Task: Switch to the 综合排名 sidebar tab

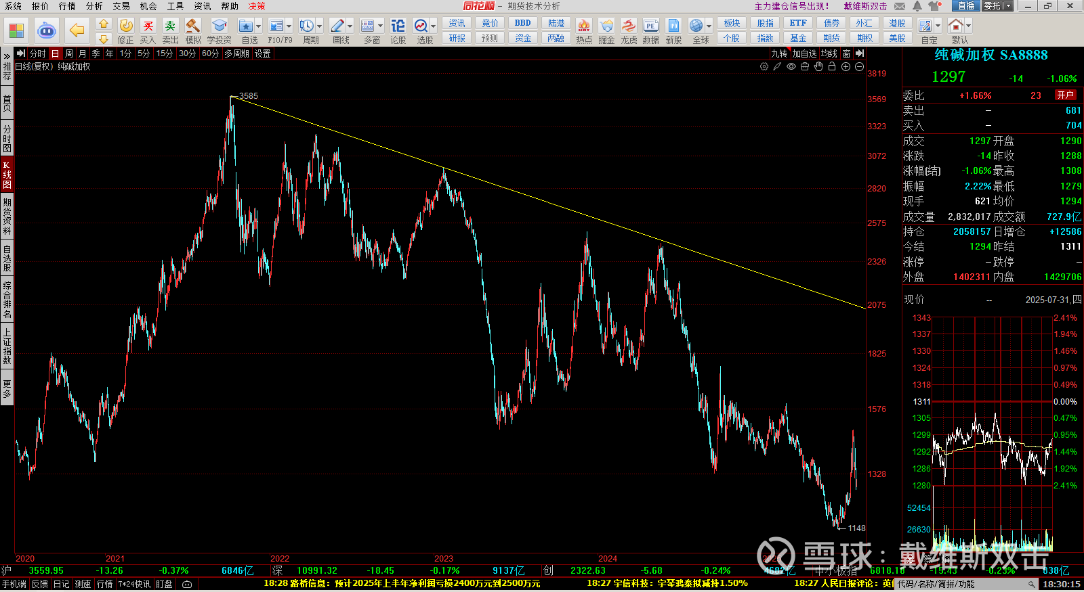Action: click(7, 300)
